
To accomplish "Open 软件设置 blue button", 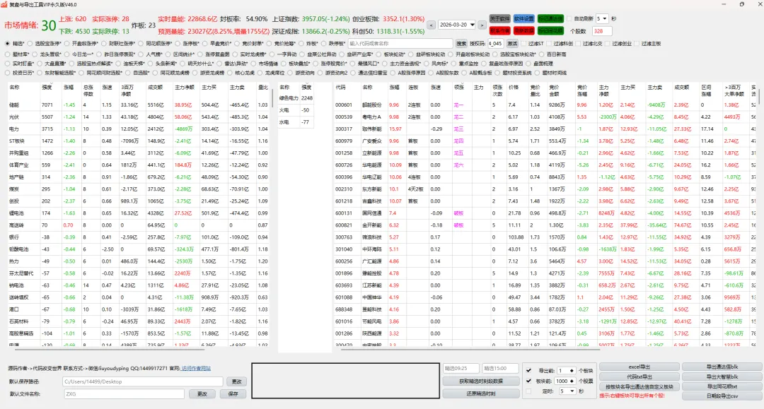I will point(523,18).
